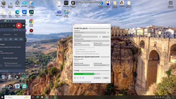This screenshot has height=99, width=176.
Task: Switch to the Изображения tab in Bandicam
Action: click(x=7, y=34)
